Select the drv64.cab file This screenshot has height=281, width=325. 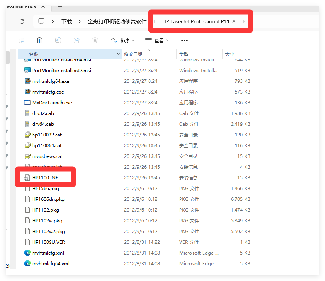point(43,124)
